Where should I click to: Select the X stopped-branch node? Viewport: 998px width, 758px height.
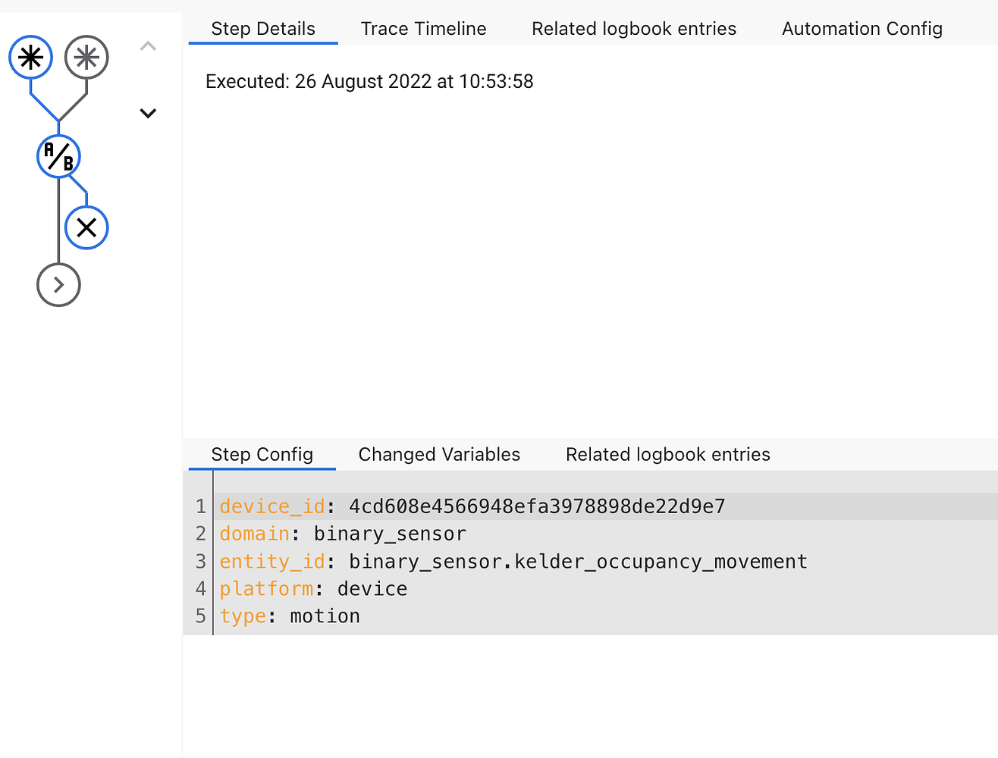click(86, 227)
